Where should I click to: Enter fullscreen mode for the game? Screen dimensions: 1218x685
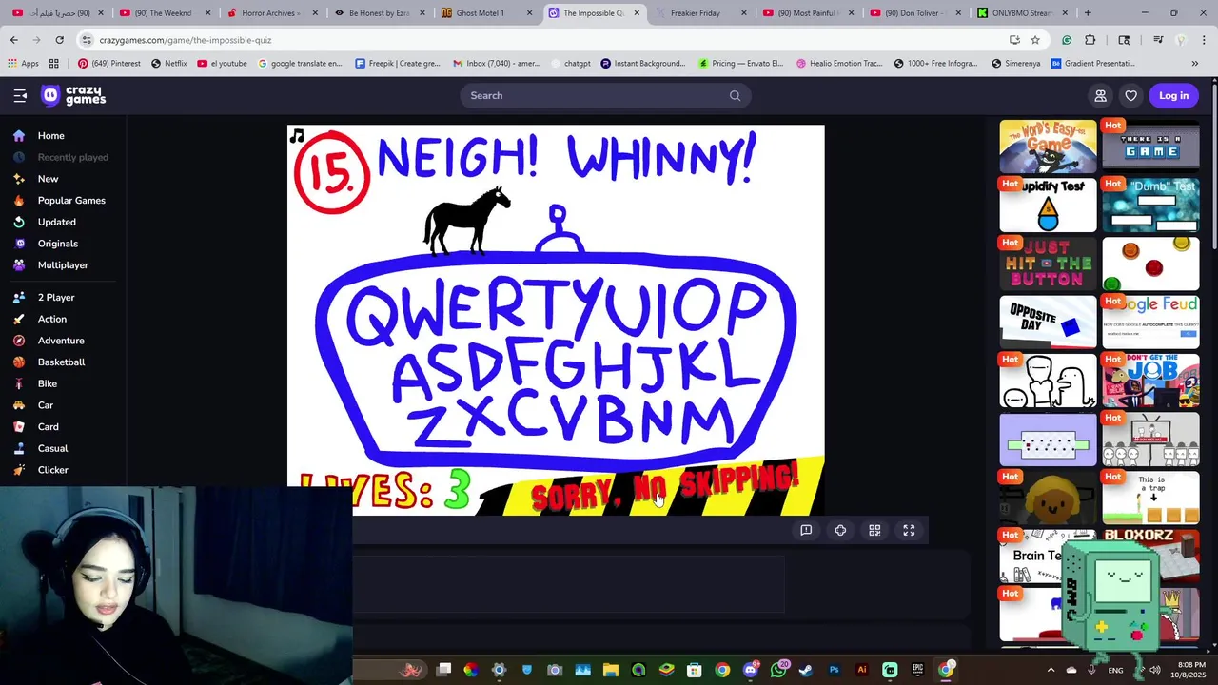coord(909,530)
